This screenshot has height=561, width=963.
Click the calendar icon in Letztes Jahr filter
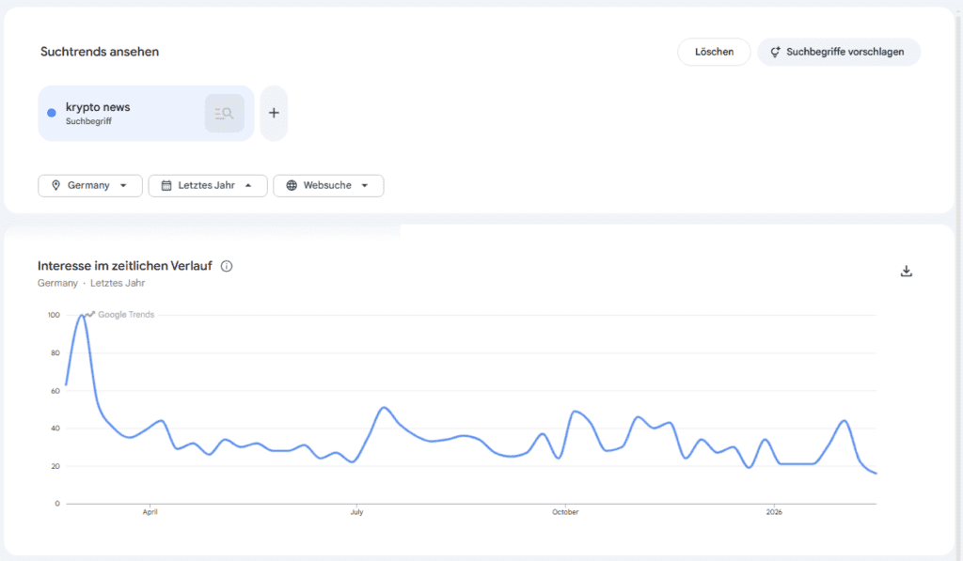click(x=166, y=186)
